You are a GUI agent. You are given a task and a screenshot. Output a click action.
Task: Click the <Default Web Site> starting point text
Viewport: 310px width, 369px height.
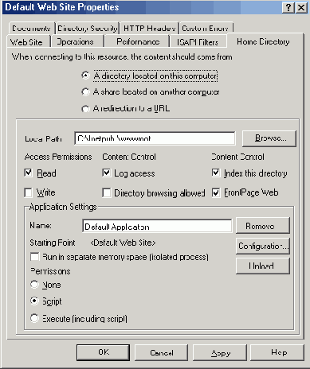point(123,243)
